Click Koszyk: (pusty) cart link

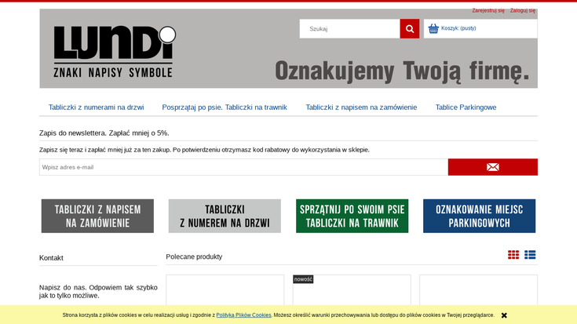pos(458,28)
